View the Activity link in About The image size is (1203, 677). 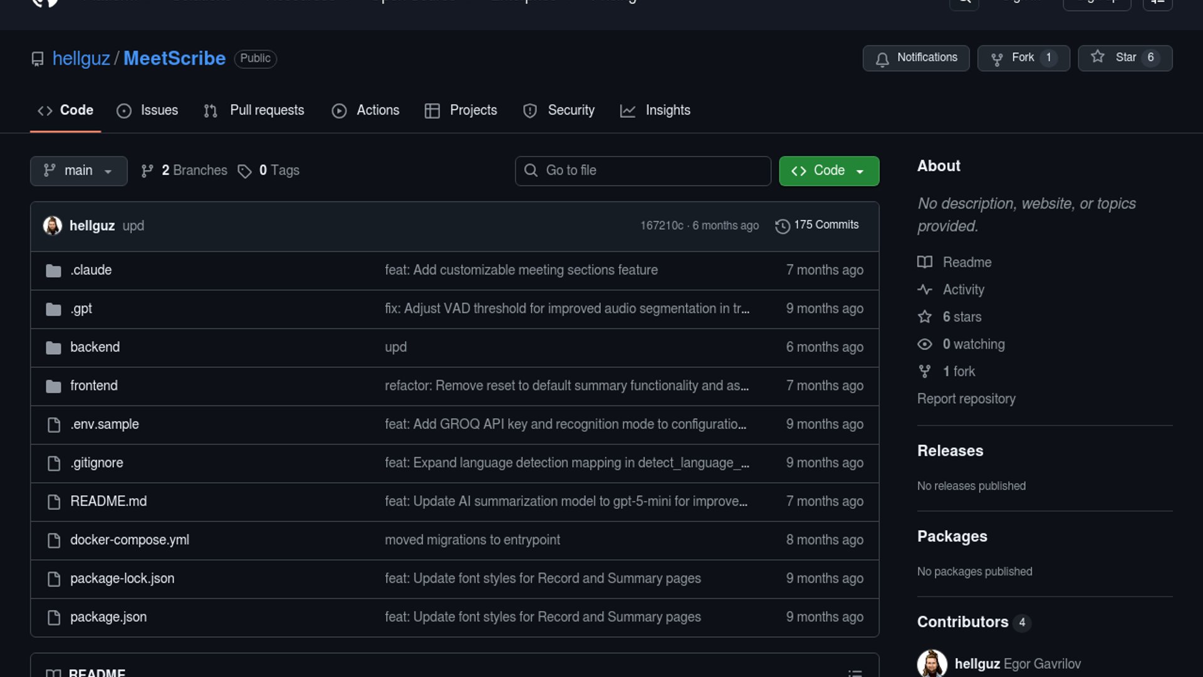(x=963, y=290)
